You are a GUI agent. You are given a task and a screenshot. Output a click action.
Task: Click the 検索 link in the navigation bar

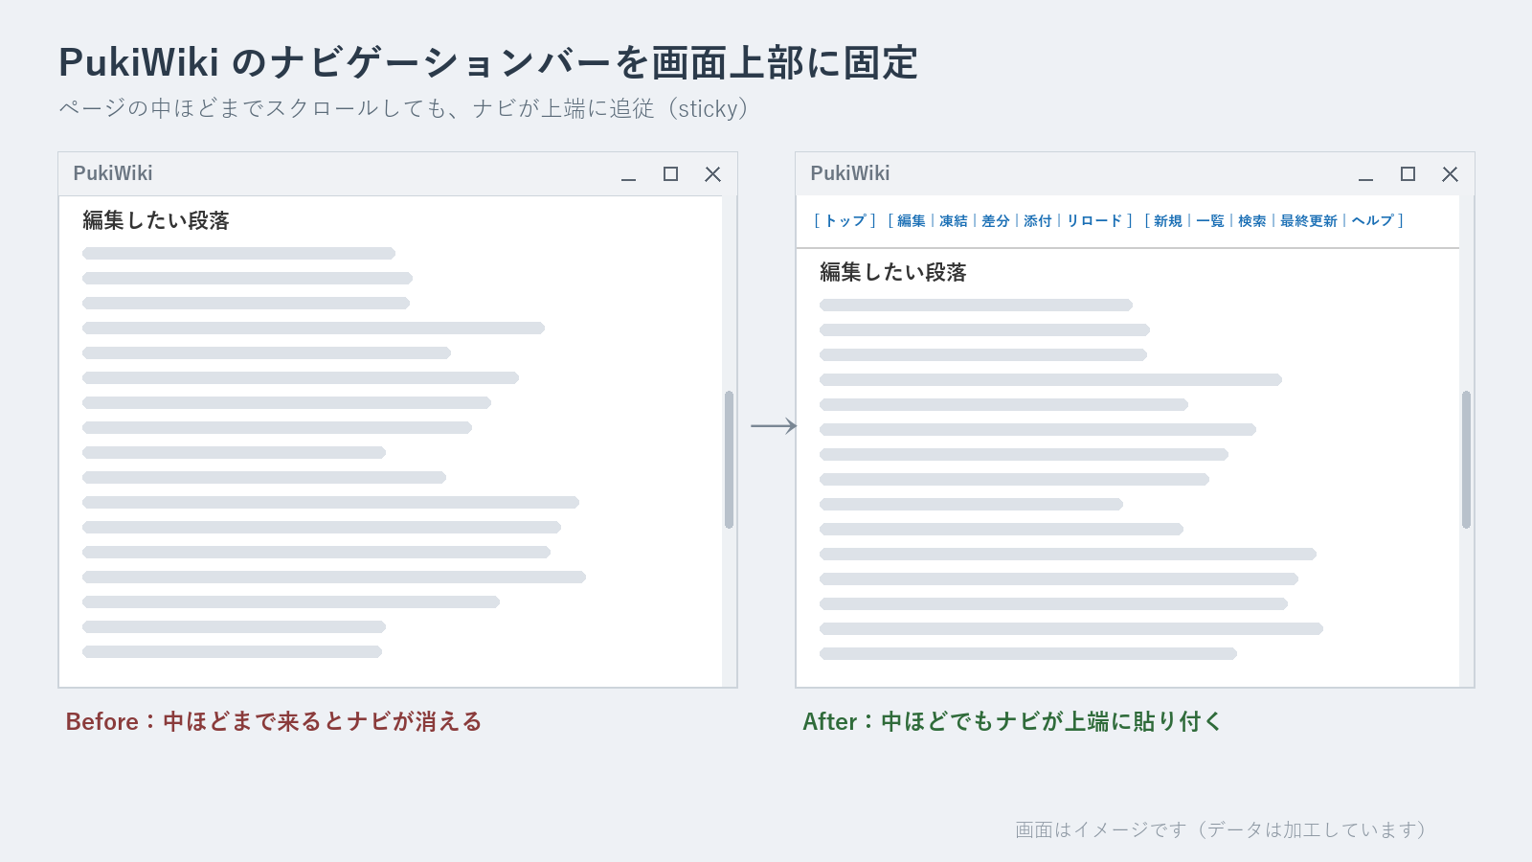click(1252, 220)
